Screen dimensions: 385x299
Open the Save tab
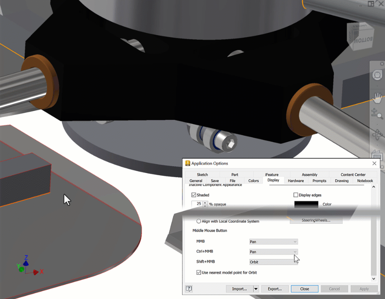pyautogui.click(x=214, y=181)
